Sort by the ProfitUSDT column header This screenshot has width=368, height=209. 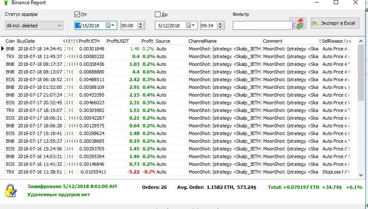123,41
